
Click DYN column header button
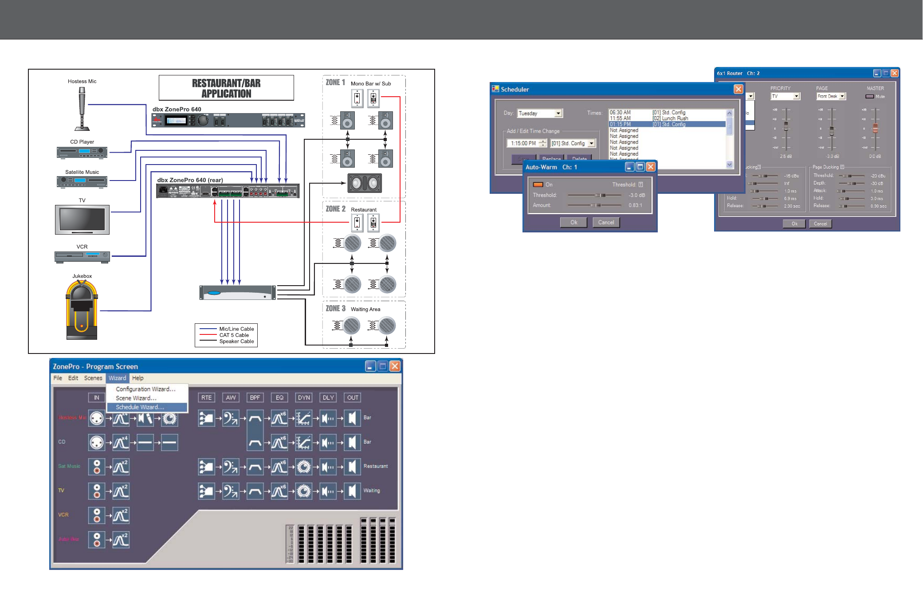pyautogui.click(x=304, y=398)
